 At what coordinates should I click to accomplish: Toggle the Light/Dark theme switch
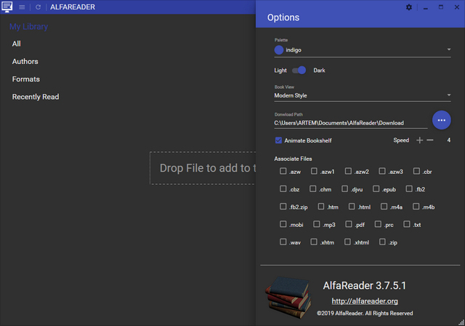coord(299,71)
